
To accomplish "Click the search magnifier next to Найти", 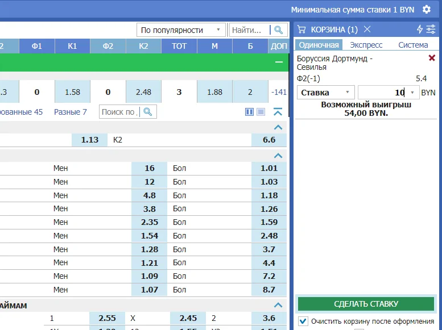I will 278,30.
